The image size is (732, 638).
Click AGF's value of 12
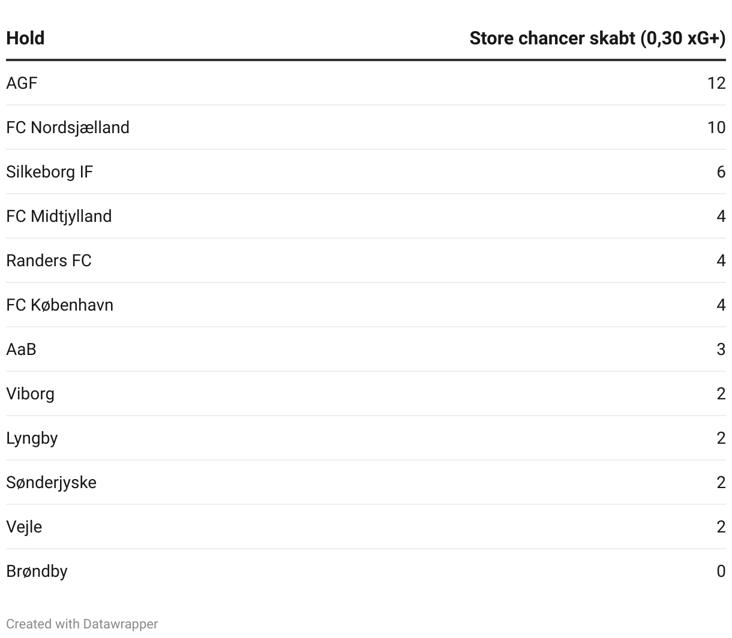(716, 83)
